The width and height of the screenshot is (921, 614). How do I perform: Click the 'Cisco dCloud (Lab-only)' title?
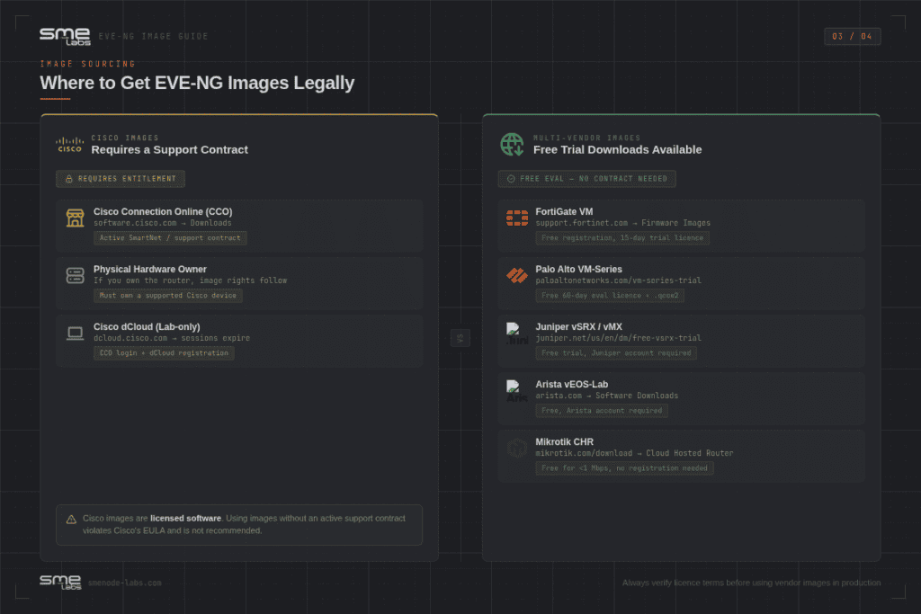point(147,326)
